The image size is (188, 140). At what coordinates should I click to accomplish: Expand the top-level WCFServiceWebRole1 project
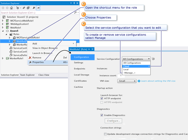tap(3, 21)
